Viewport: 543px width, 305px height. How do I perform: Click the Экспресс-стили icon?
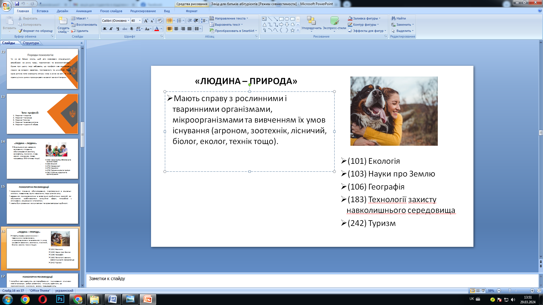pyautogui.click(x=335, y=21)
